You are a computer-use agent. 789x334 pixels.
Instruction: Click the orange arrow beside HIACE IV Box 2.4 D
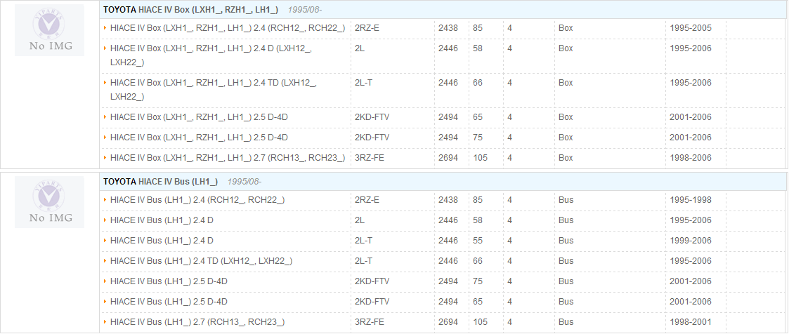pos(105,48)
